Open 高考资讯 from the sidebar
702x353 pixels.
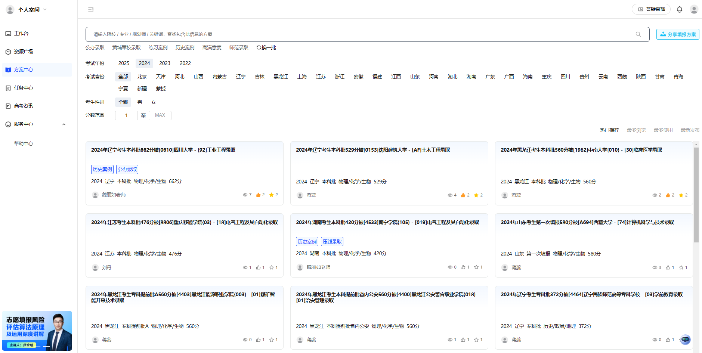pos(24,106)
